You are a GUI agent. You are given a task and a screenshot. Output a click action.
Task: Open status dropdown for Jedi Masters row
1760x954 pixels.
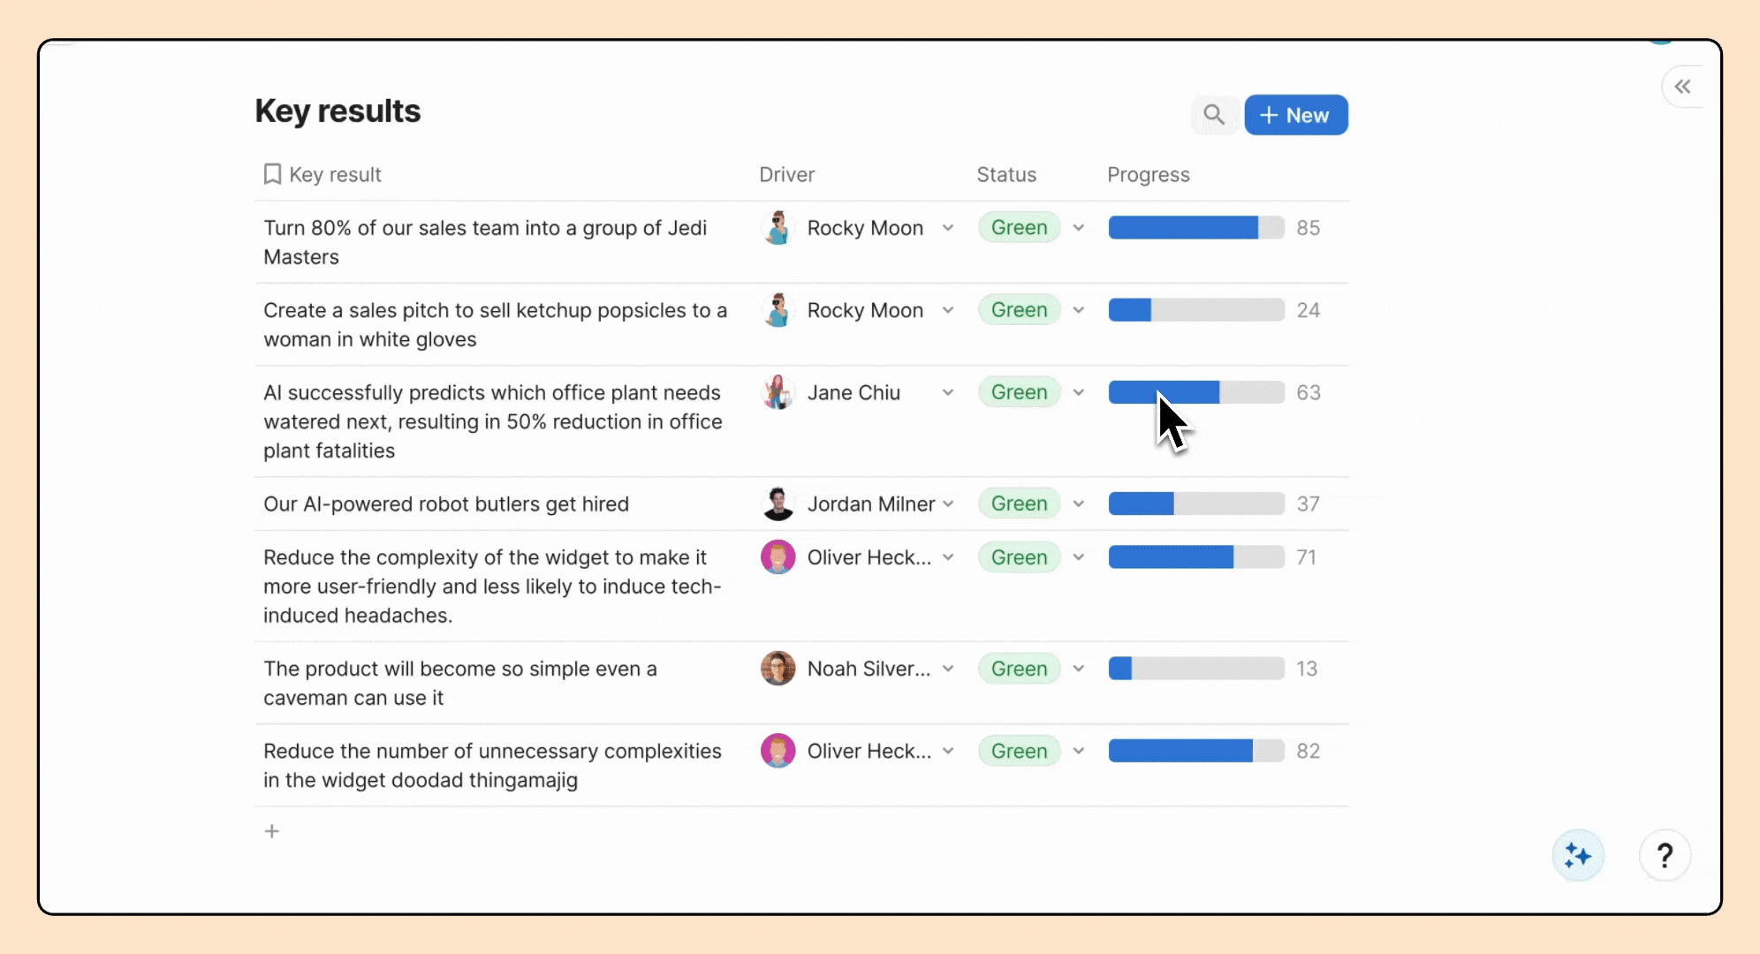1079,228
